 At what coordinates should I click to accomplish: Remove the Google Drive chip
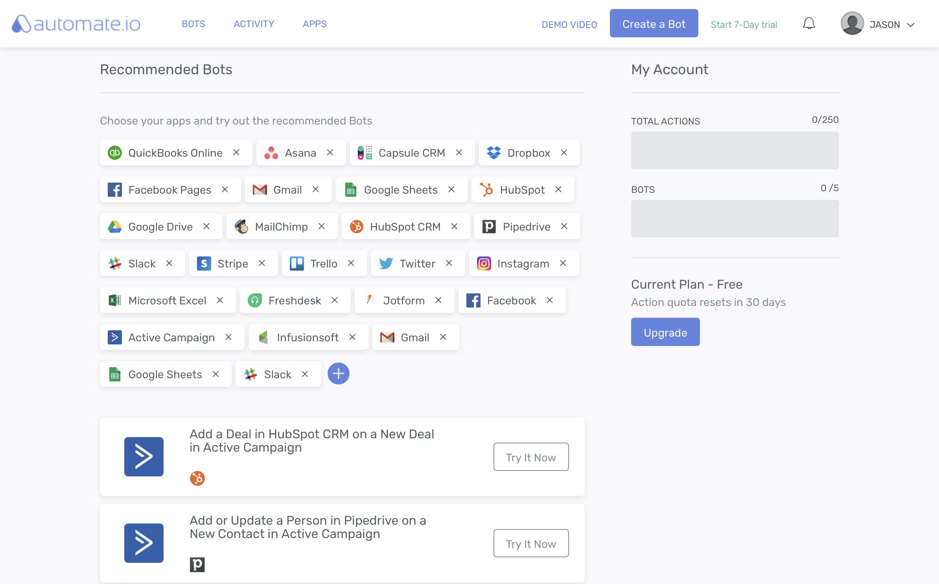click(206, 226)
